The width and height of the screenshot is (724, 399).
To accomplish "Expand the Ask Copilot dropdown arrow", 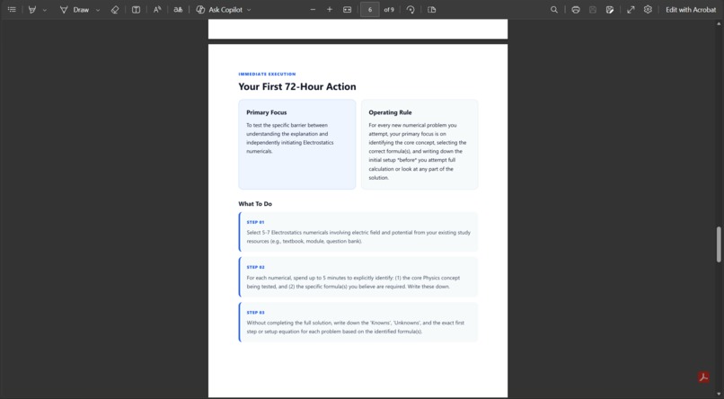I will click(x=249, y=10).
